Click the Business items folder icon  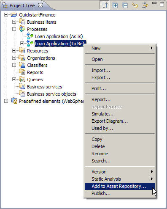click(22, 22)
